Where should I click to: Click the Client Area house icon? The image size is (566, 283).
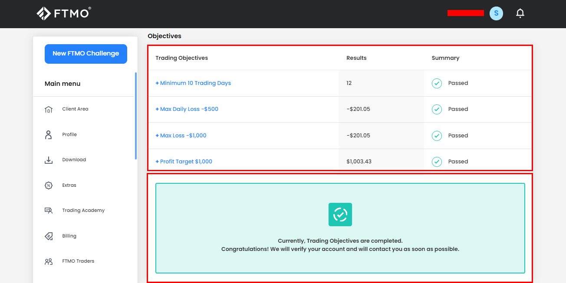click(x=49, y=109)
